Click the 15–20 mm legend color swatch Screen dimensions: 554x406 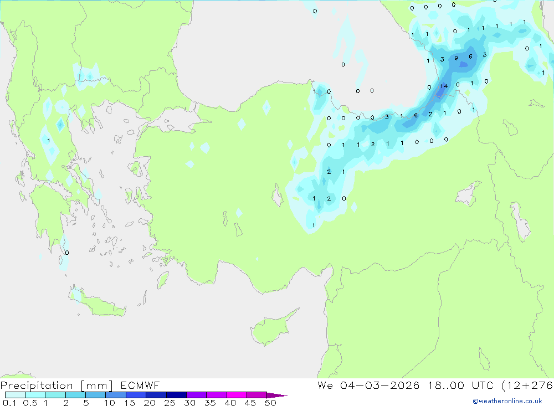[136, 395]
